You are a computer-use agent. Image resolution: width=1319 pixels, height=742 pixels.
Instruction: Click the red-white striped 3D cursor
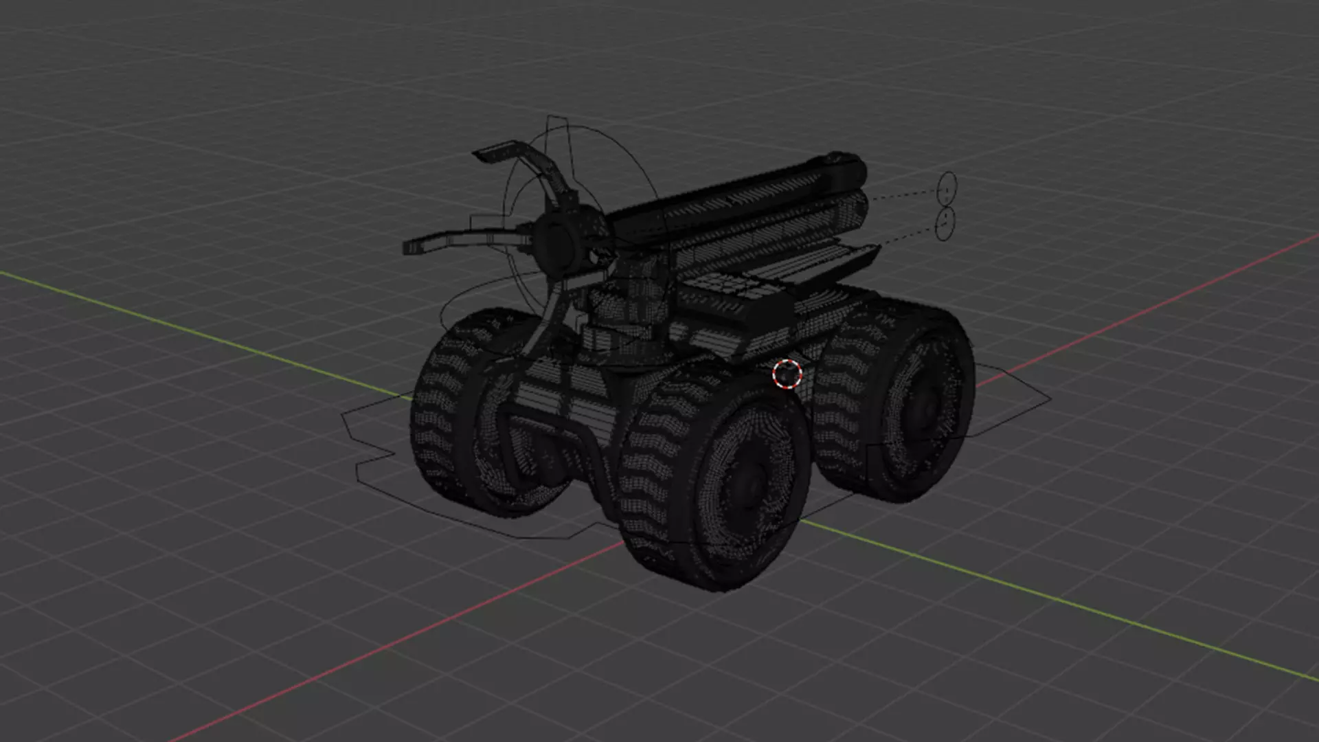pos(787,374)
